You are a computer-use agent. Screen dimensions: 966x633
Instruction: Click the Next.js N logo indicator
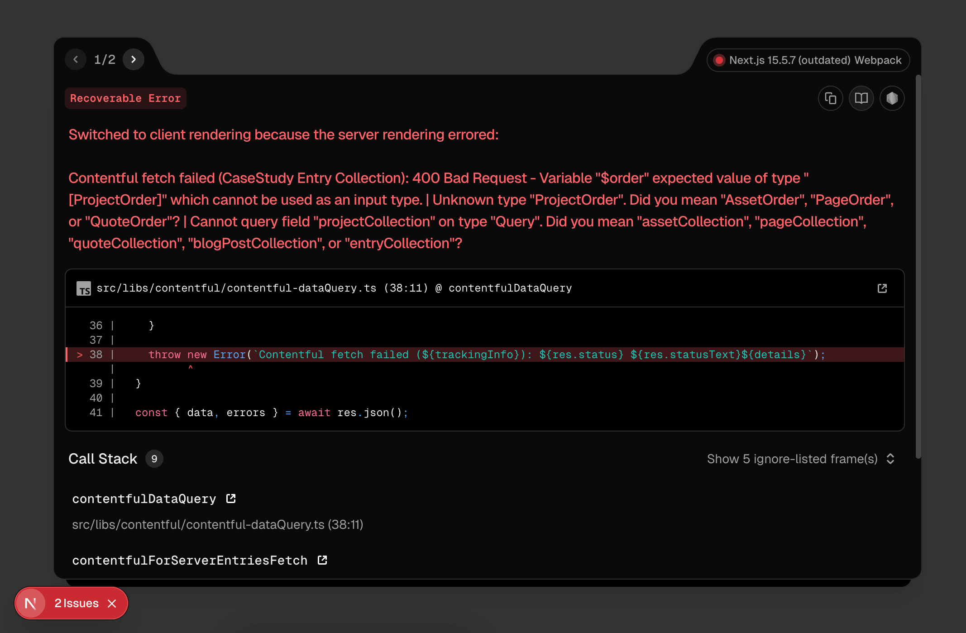pyautogui.click(x=30, y=603)
